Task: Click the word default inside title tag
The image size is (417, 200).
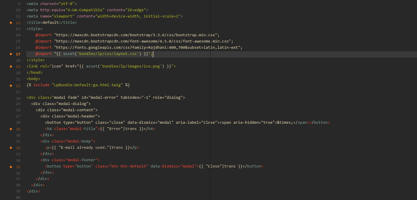Action: click(x=51, y=22)
